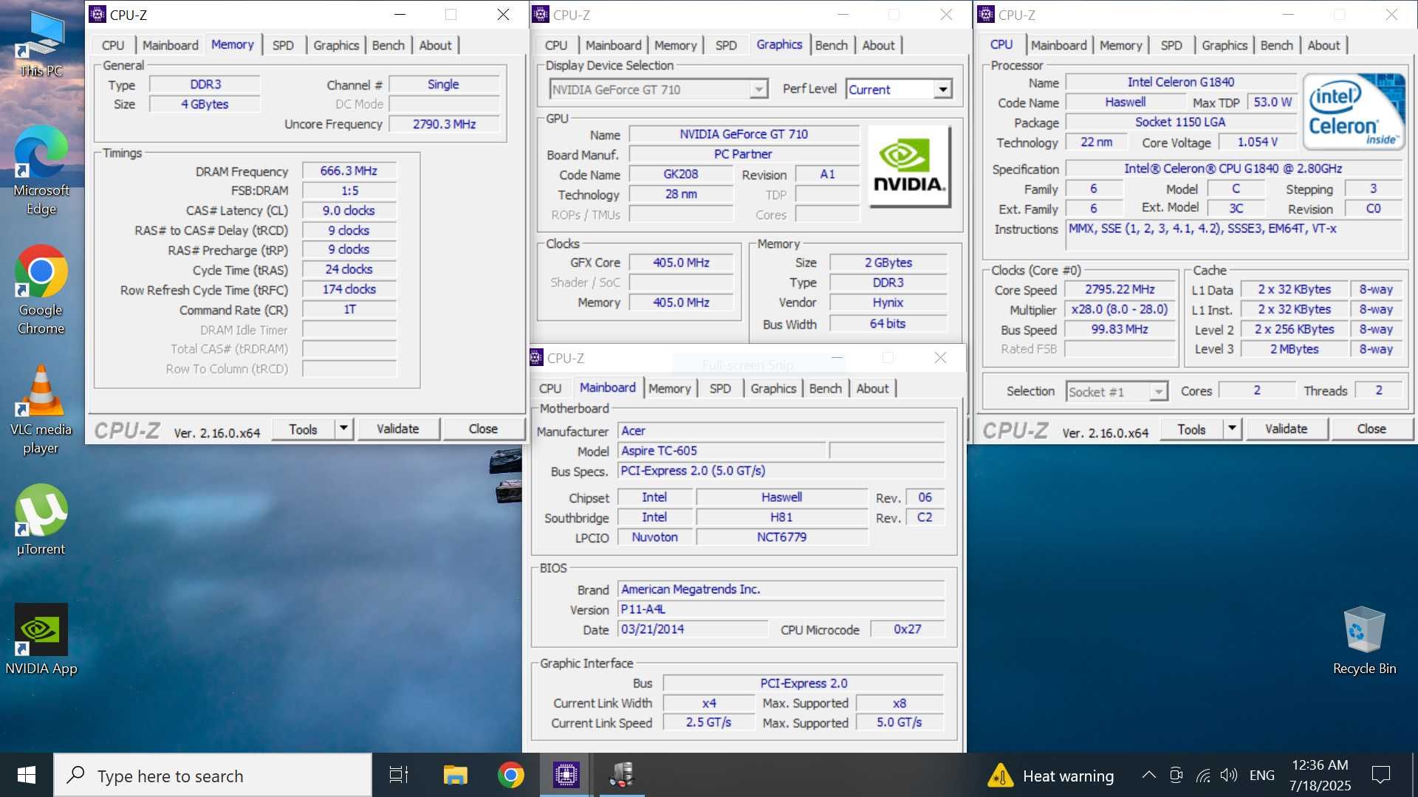Click the CPU-Z icon in Mainboard window title
This screenshot has width=1418, height=797.
536,358
